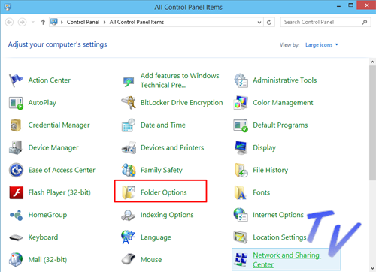The width and height of the screenshot is (376, 272).
Task: Click the Network and Sharing Center icon
Action: click(241, 259)
